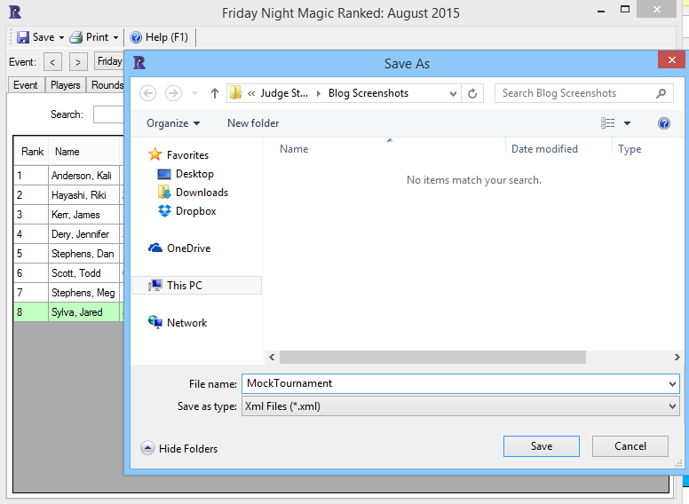Go to next event with the > button
This screenshot has width=689, height=504.
[78, 62]
